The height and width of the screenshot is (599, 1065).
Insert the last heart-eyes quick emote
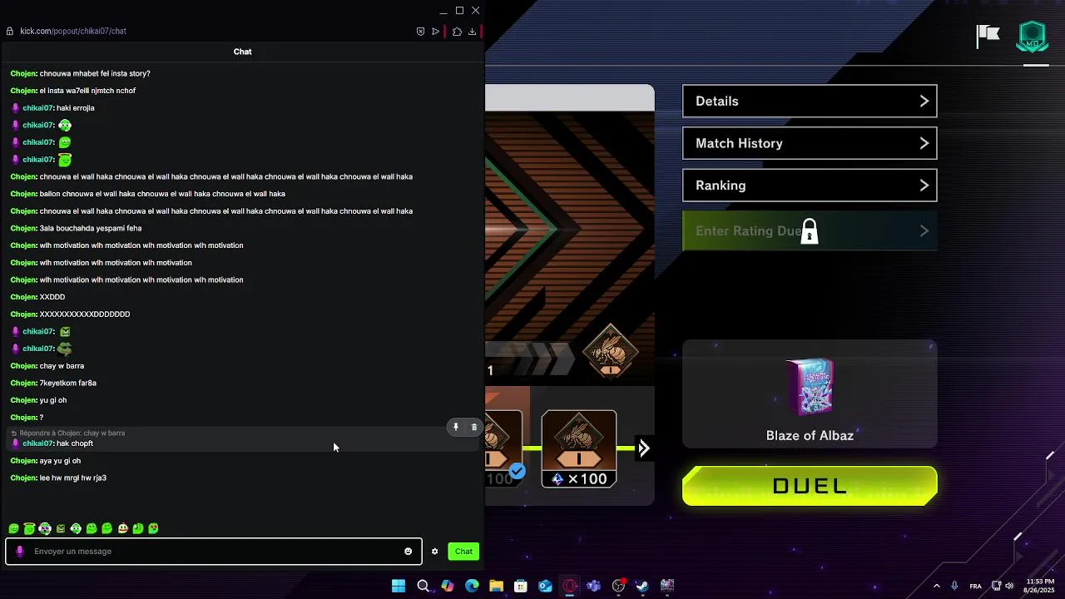click(x=153, y=528)
